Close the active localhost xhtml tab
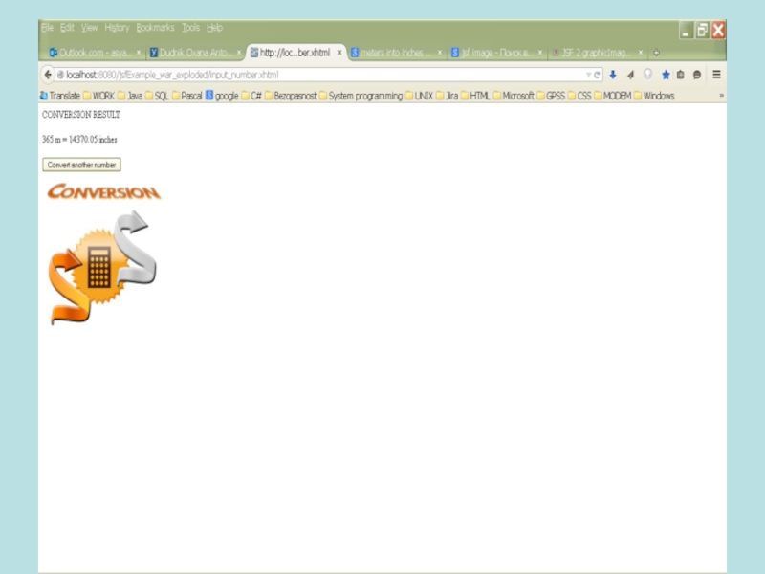The width and height of the screenshot is (765, 574). [x=339, y=53]
